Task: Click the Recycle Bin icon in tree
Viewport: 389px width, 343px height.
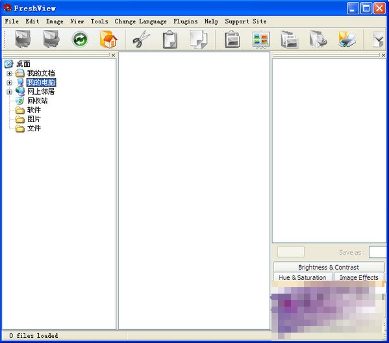Action: pyautogui.click(x=19, y=101)
